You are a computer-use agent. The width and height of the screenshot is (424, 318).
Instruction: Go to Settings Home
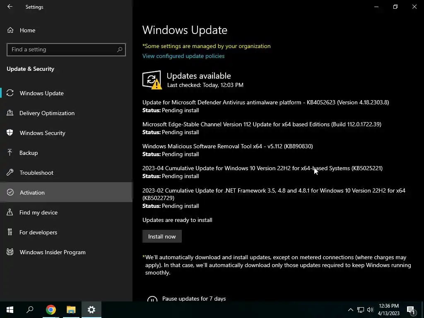[66, 30]
